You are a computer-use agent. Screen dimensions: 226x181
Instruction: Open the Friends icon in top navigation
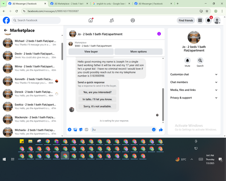coord(112,20)
